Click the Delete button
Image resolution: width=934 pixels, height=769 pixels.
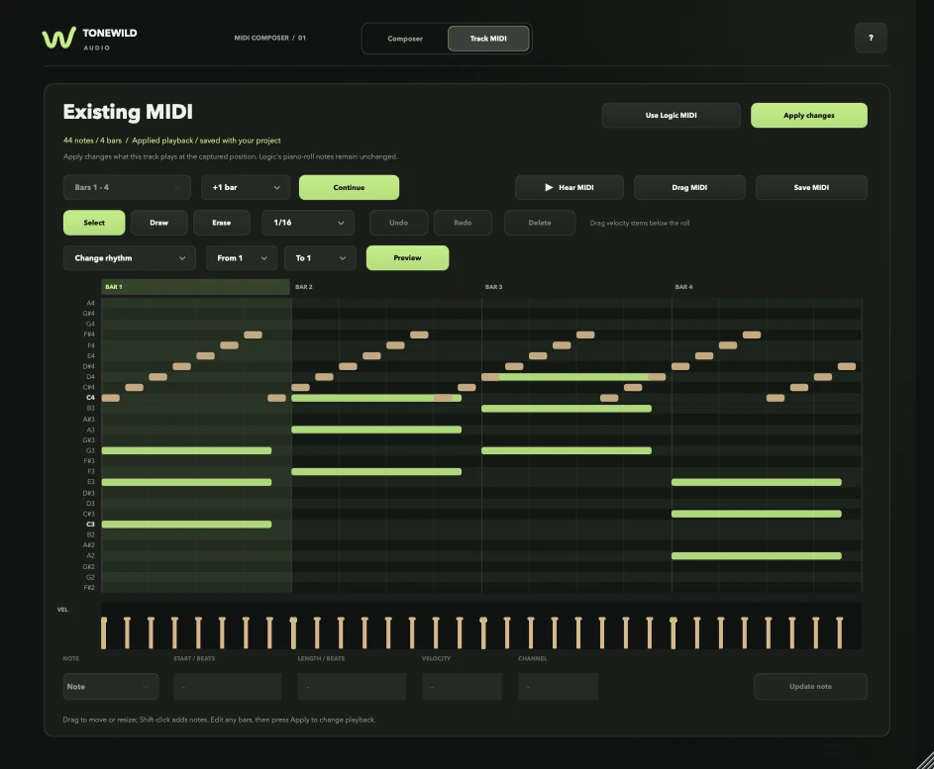pos(540,223)
